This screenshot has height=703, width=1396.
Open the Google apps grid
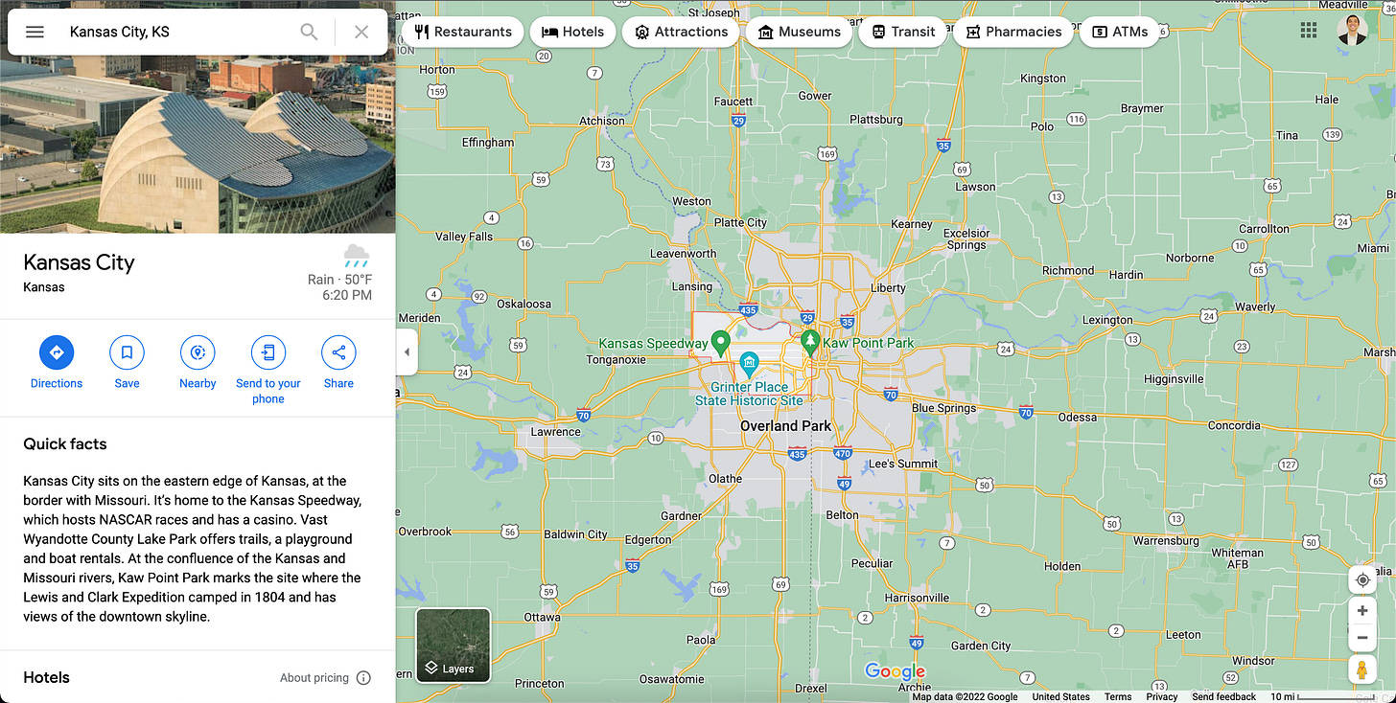pyautogui.click(x=1309, y=31)
